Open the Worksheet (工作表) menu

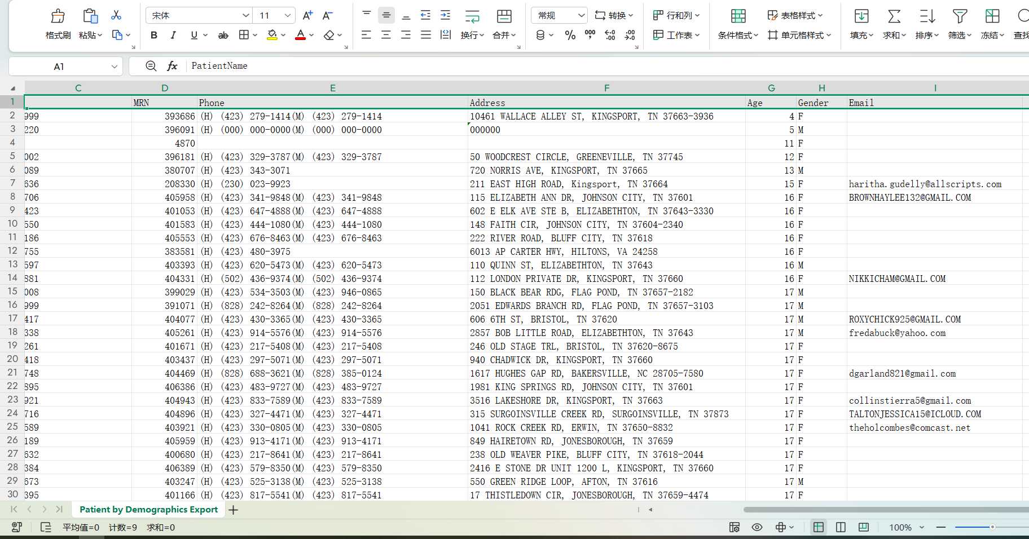pos(676,35)
